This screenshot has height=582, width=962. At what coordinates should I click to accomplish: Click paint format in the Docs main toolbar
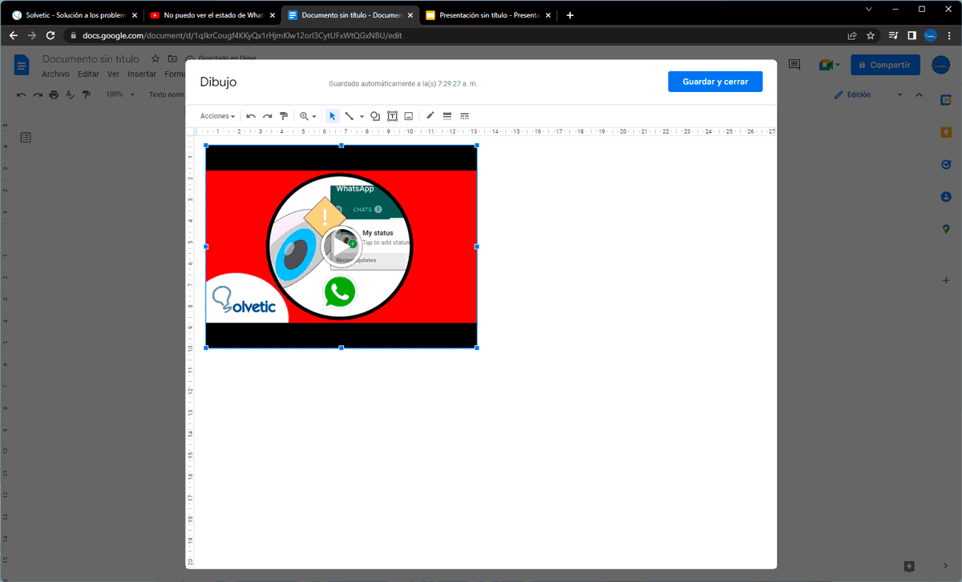pos(87,94)
